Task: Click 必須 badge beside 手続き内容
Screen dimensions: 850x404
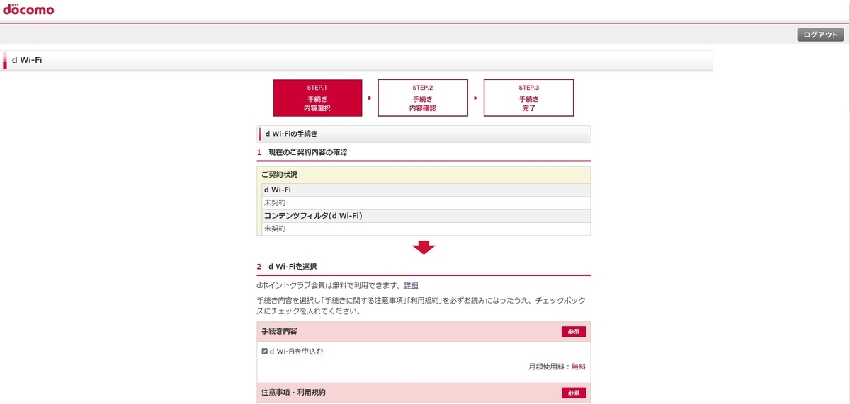Action: (x=574, y=332)
